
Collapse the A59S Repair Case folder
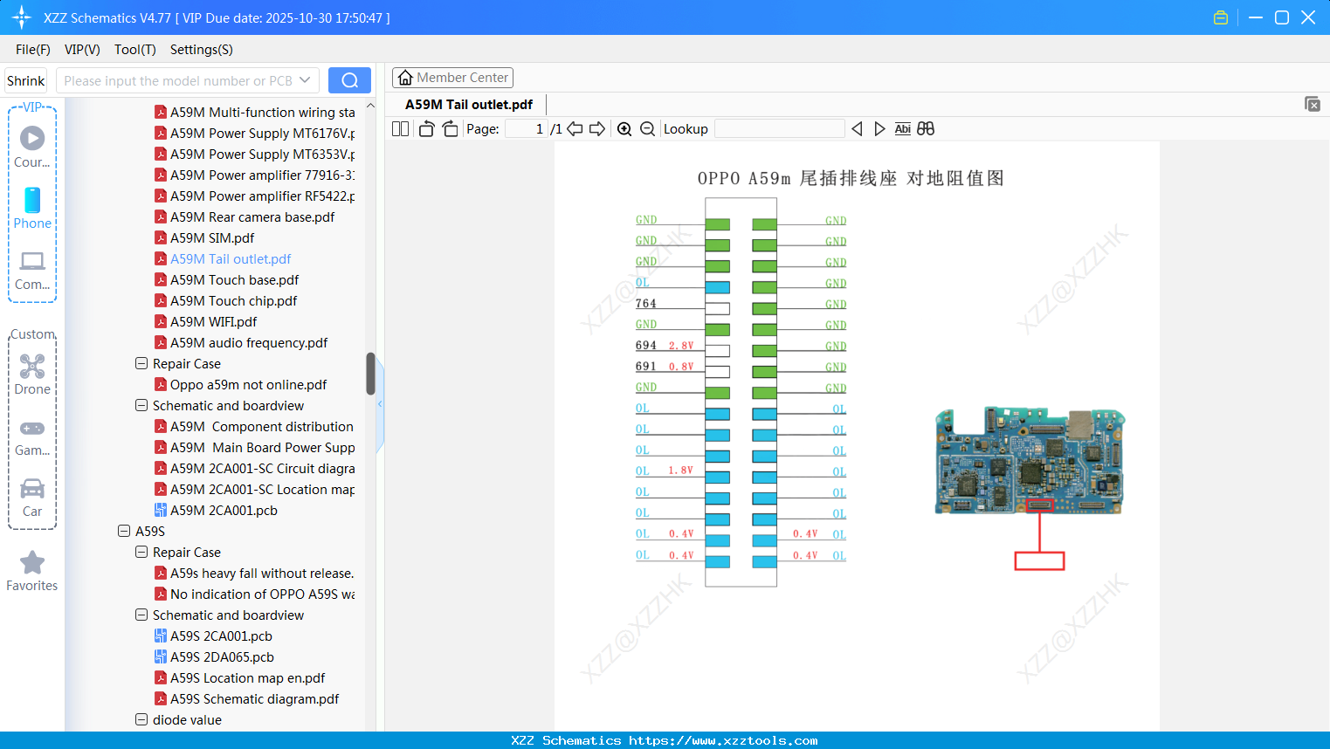coord(141,553)
